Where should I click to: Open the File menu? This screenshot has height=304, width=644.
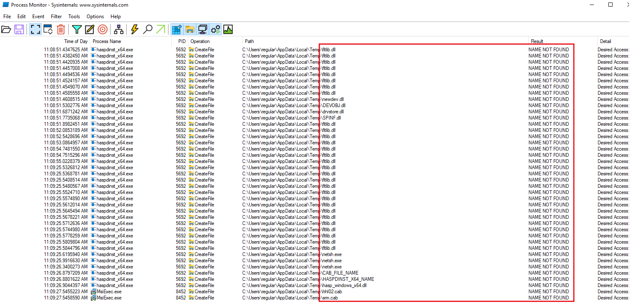click(x=7, y=17)
